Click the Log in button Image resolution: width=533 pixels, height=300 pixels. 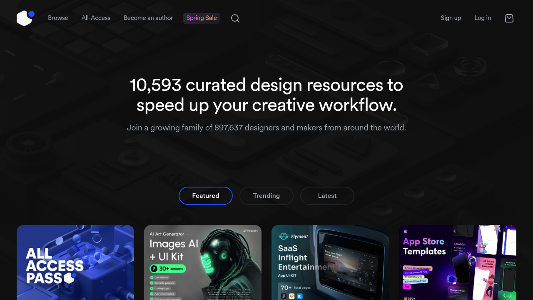click(482, 18)
